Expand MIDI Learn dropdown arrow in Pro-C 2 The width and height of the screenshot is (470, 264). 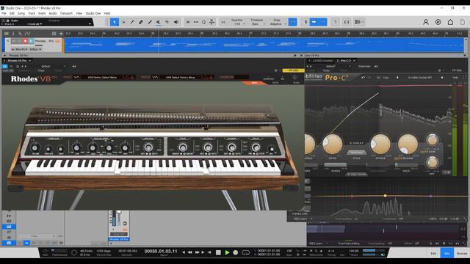pos(311,219)
